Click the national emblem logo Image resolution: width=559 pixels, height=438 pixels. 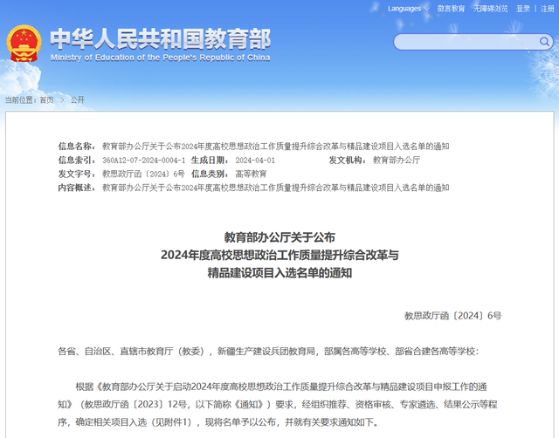pos(24,43)
